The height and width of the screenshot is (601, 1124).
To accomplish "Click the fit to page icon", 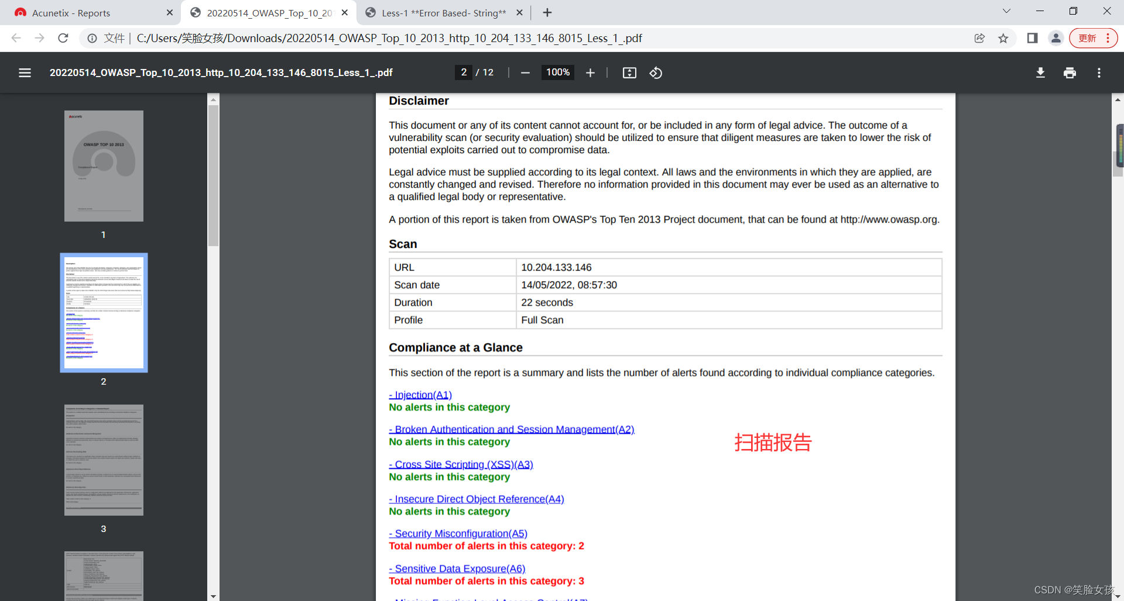I will point(629,72).
